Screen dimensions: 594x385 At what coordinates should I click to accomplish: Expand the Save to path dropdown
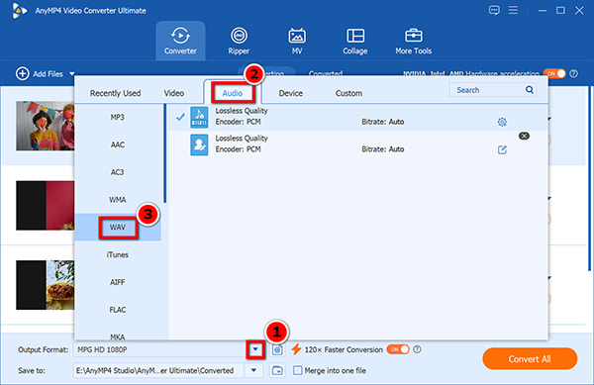pyautogui.click(x=253, y=370)
